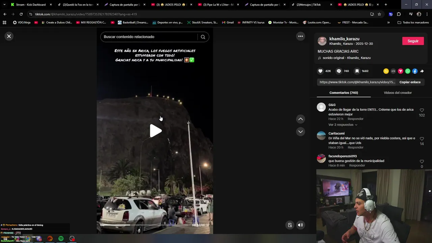Click G&G commenter avatar

click(x=321, y=107)
